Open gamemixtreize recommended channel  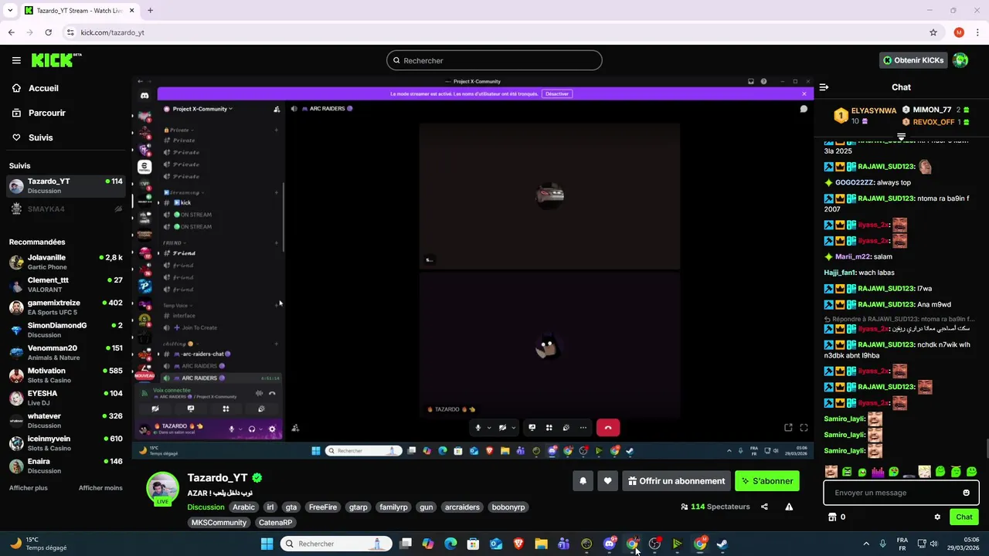(66, 307)
